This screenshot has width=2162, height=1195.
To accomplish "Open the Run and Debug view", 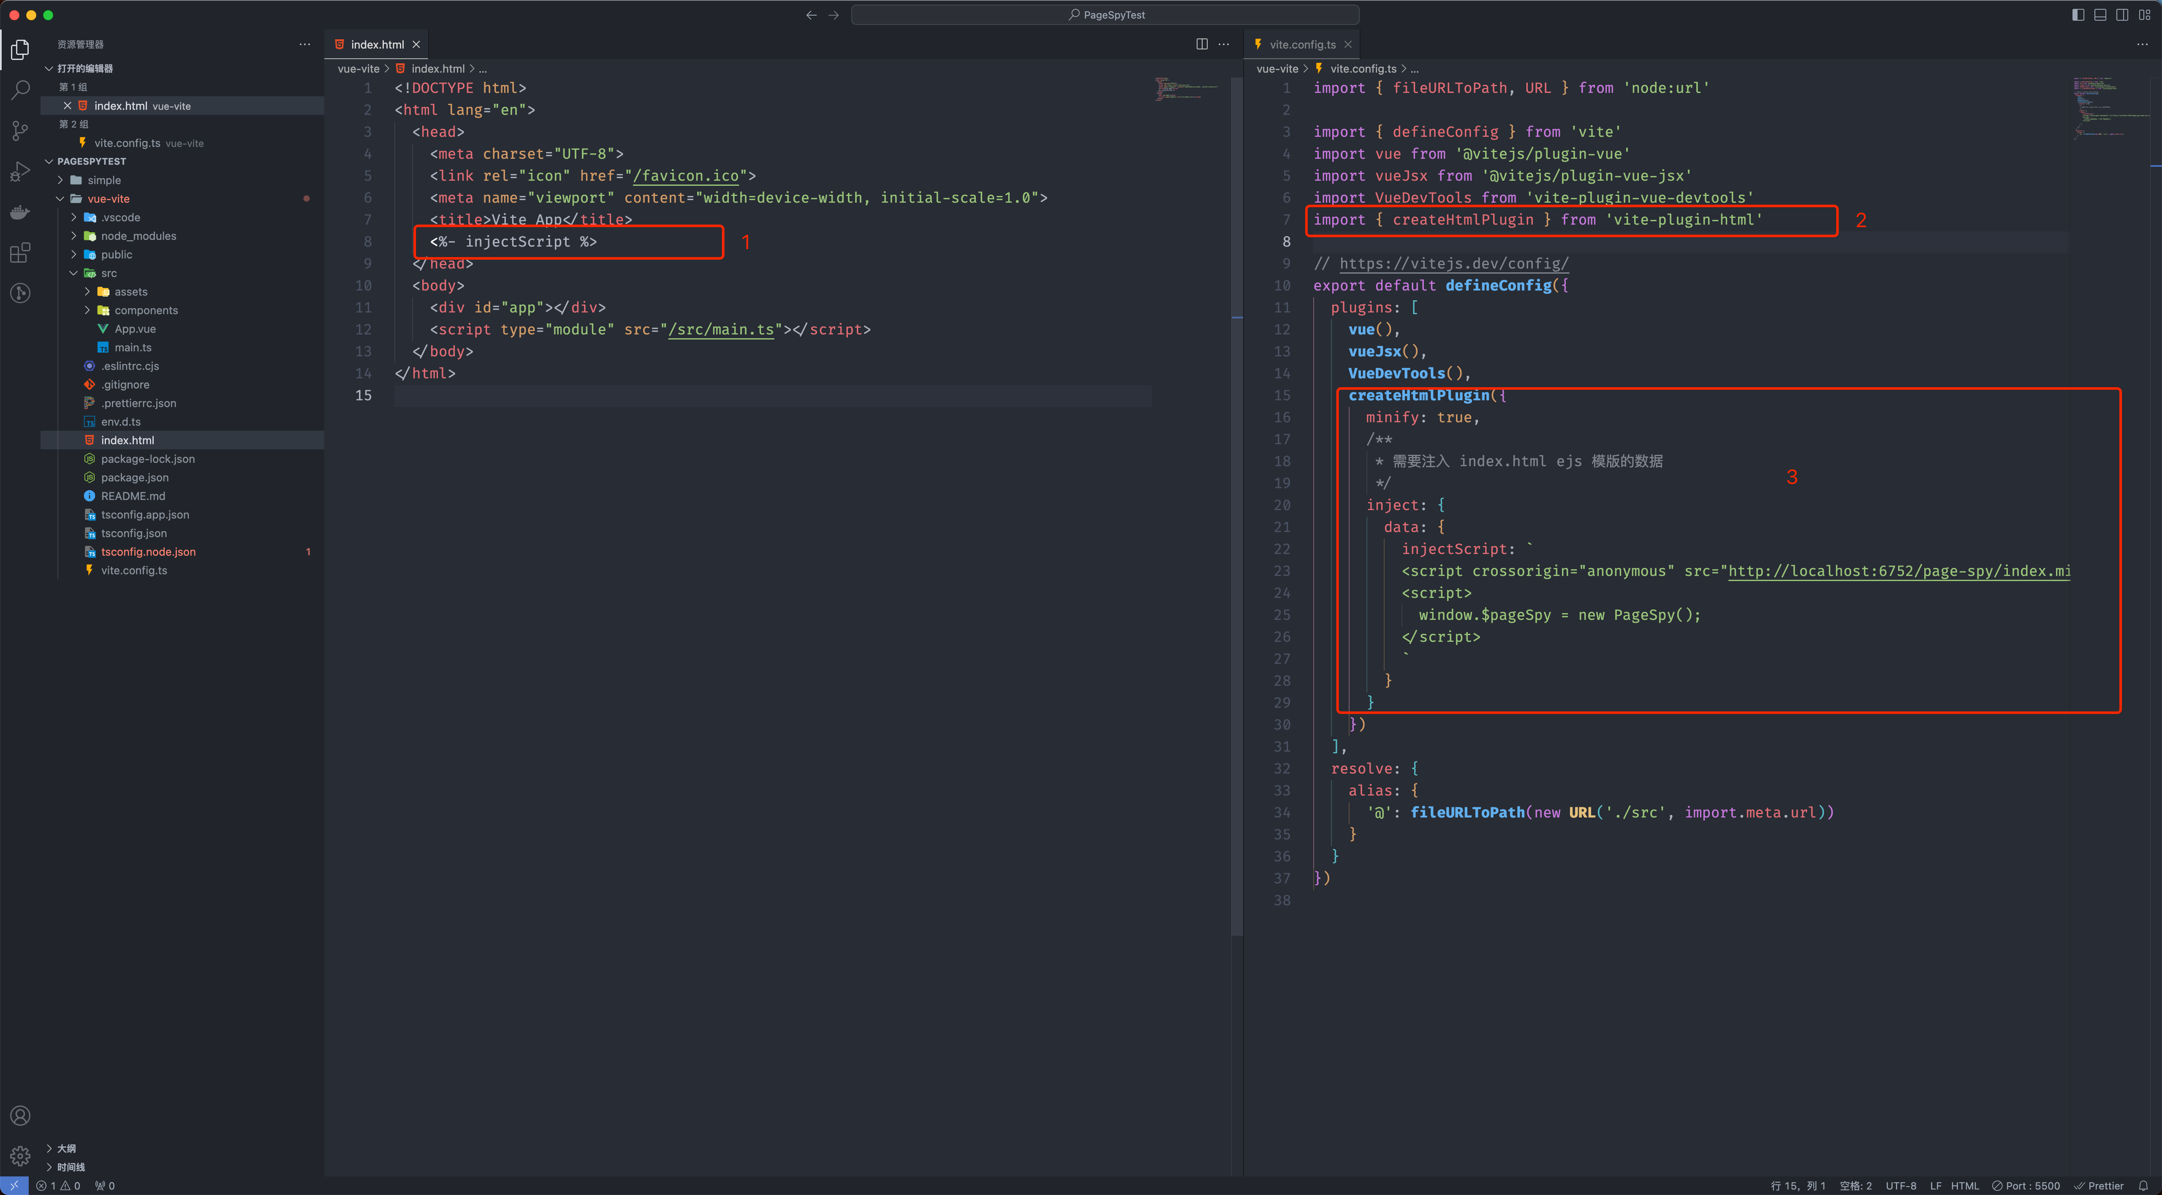I will click(x=20, y=171).
